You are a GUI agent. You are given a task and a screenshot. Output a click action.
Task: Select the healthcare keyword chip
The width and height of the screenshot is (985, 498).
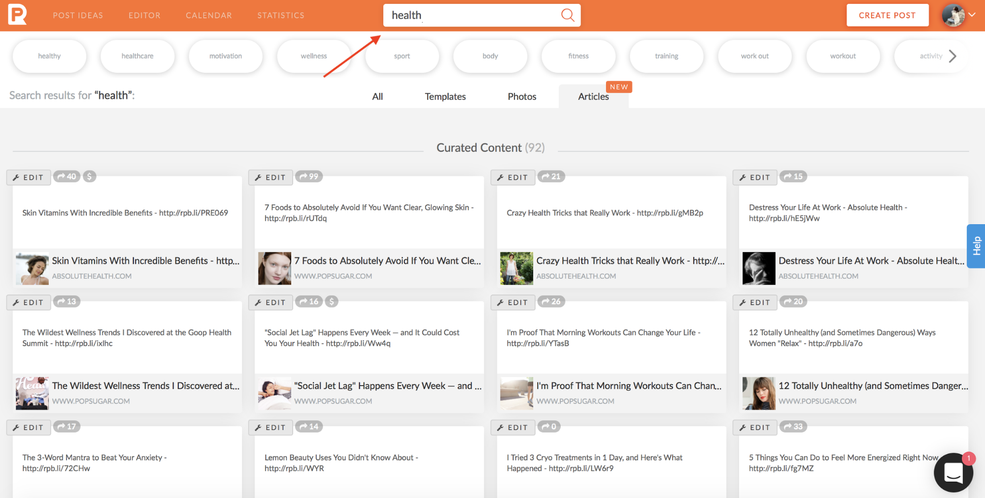(137, 56)
